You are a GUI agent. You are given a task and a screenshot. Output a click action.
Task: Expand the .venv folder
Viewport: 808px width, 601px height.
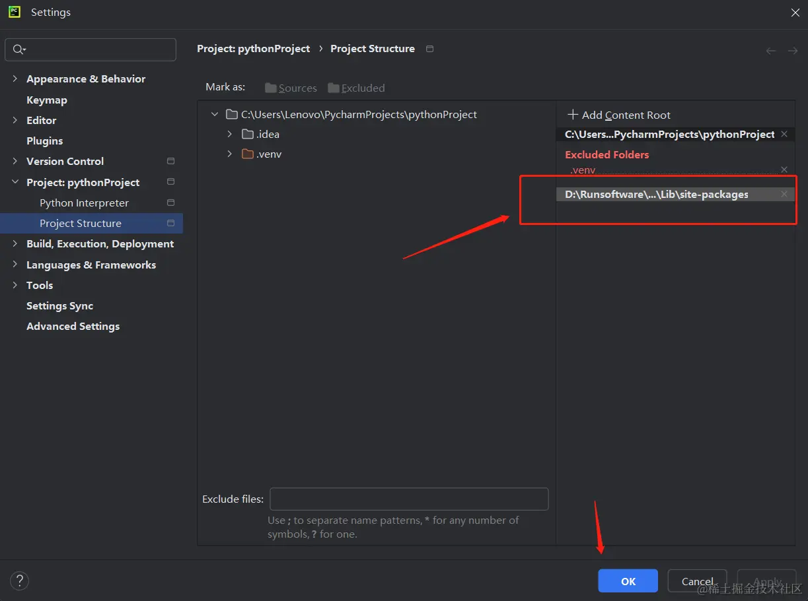pos(230,154)
